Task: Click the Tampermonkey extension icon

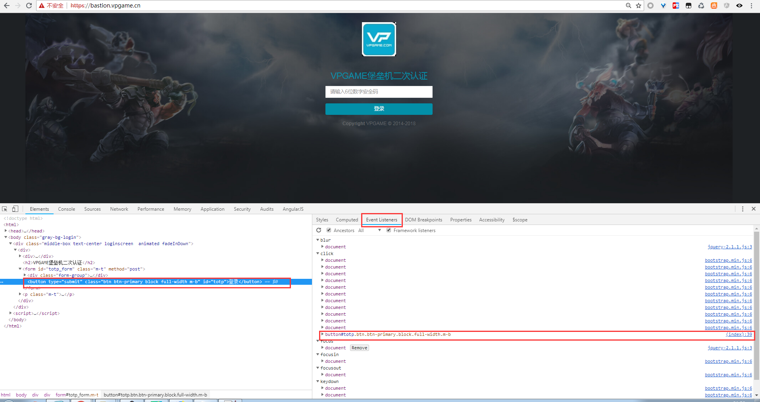Action: (x=689, y=6)
